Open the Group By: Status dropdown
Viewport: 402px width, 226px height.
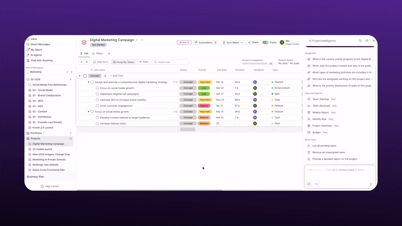124,62
